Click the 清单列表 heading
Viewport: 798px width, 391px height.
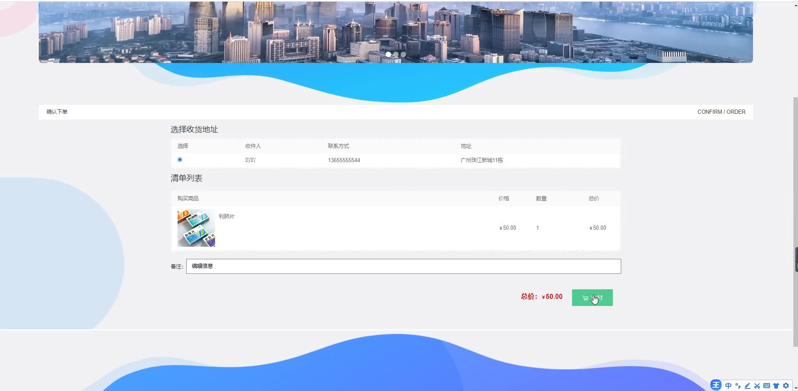click(186, 178)
